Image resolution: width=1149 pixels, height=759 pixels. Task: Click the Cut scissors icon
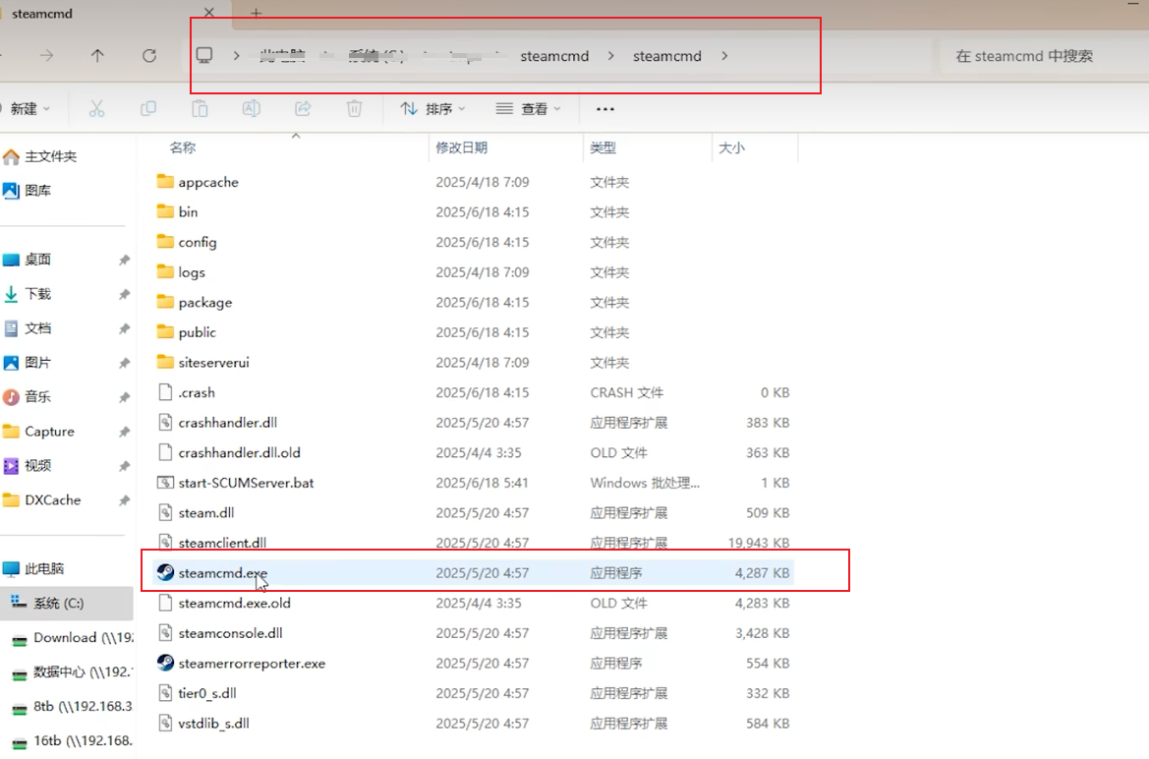pos(96,109)
